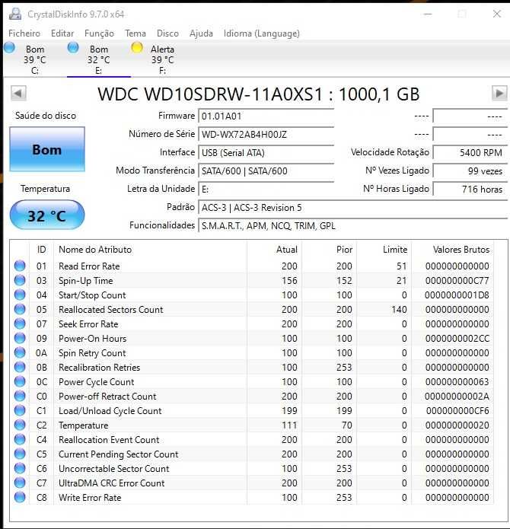The width and height of the screenshot is (510, 529).
Task: Go to previous disk with left arrow
Action: pyautogui.click(x=18, y=93)
